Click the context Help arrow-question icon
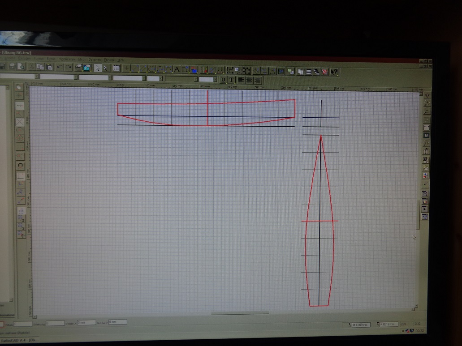Image resolution: width=462 pixels, height=346 pixels. [334, 72]
